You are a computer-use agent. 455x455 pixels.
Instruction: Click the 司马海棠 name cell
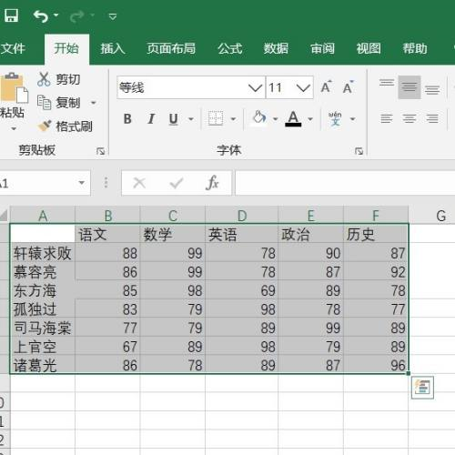[43, 328]
